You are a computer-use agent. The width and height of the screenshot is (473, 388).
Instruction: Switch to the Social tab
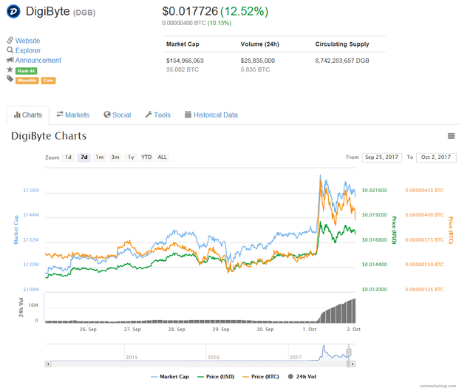click(x=118, y=115)
